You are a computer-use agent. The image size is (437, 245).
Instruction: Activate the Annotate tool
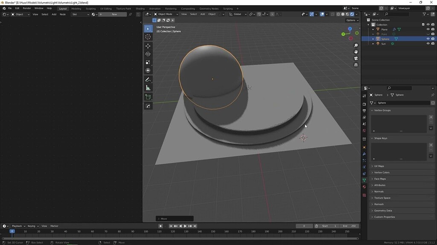(148, 80)
